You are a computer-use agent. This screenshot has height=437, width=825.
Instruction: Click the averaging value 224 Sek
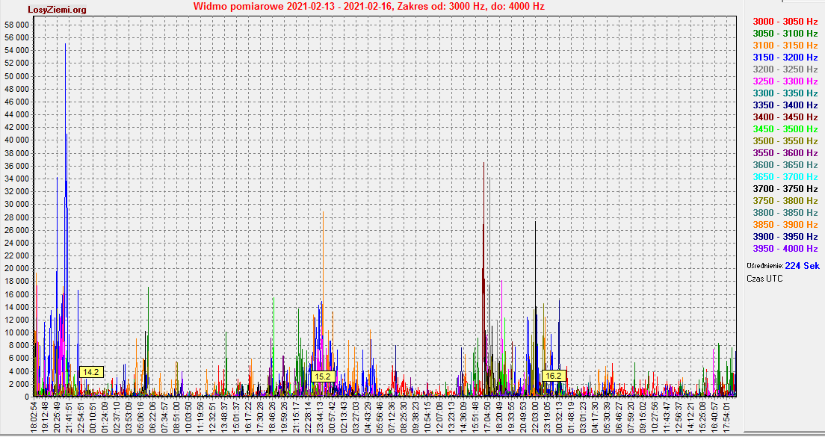click(803, 266)
